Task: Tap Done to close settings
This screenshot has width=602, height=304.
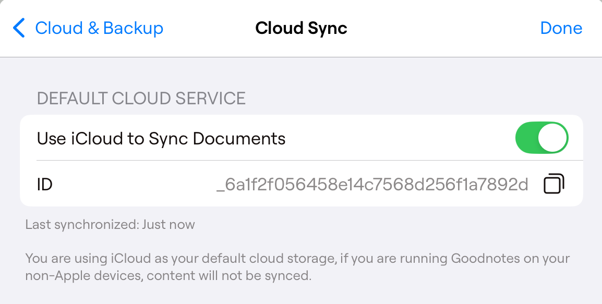Action: pyautogui.click(x=561, y=28)
